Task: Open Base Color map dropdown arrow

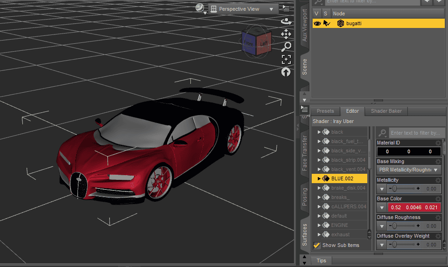Action: tap(382, 207)
